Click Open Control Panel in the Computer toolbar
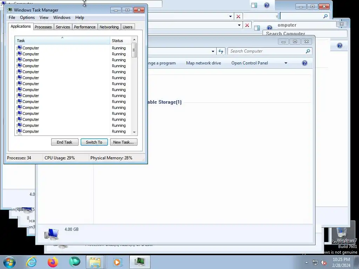Viewport: 359px width, 269px height. (x=250, y=63)
